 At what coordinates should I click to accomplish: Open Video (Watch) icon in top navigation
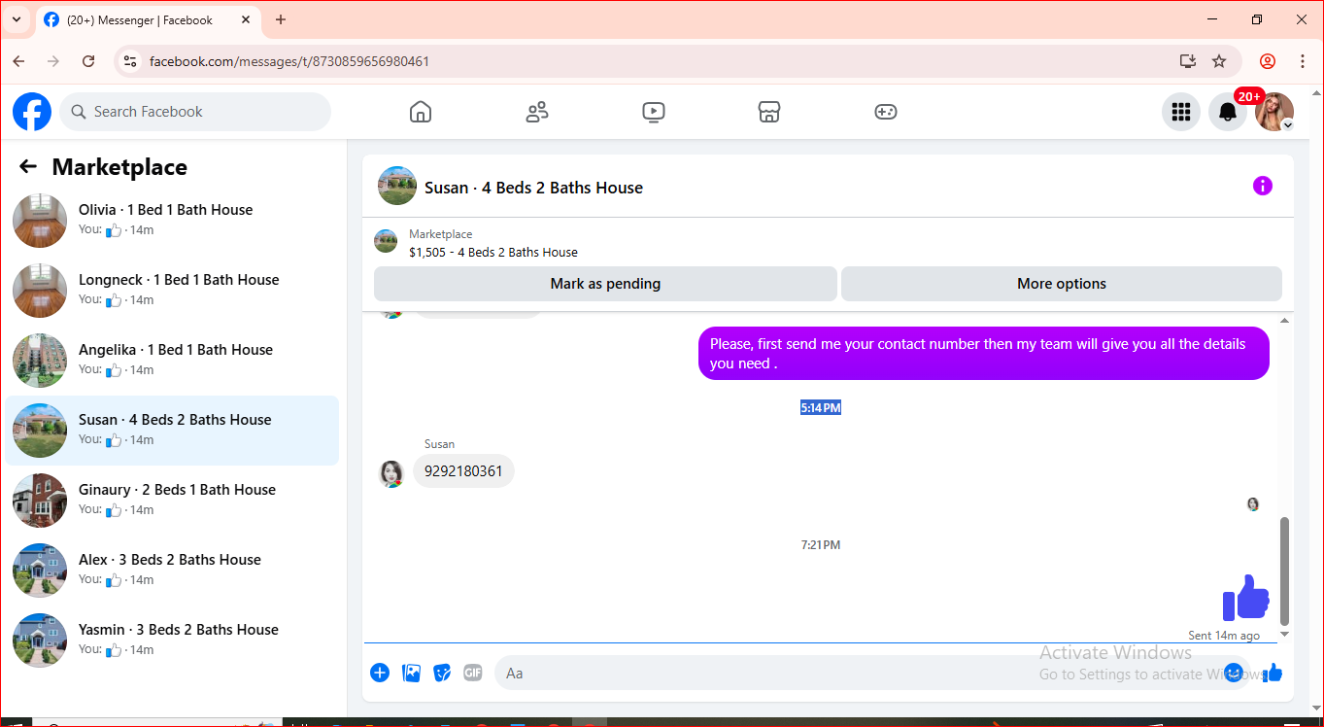(x=654, y=112)
